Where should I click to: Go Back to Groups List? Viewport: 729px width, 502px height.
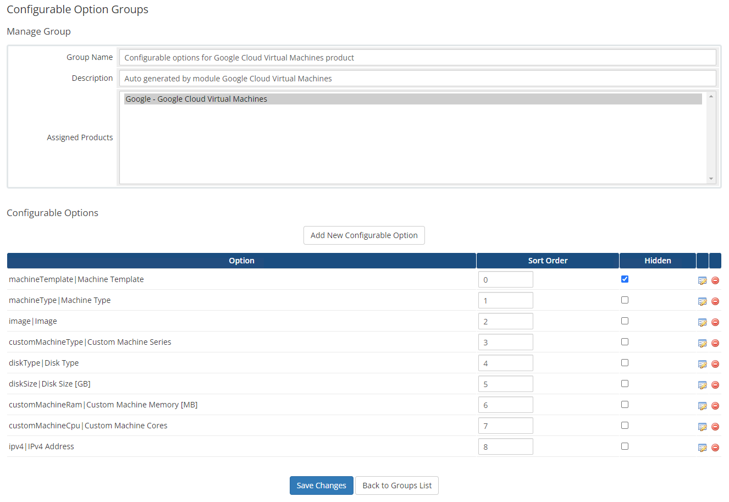point(396,486)
